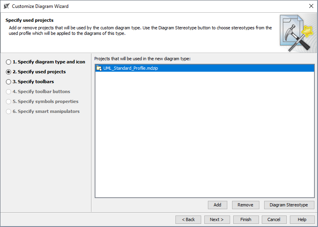This screenshot has width=318, height=227.
Task: Select the Specify used projects radio button
Action: point(8,72)
